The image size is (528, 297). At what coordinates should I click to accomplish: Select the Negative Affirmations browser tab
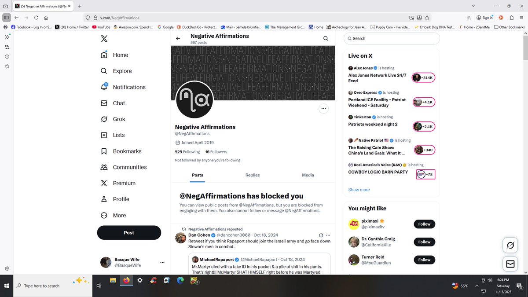(x=43, y=6)
